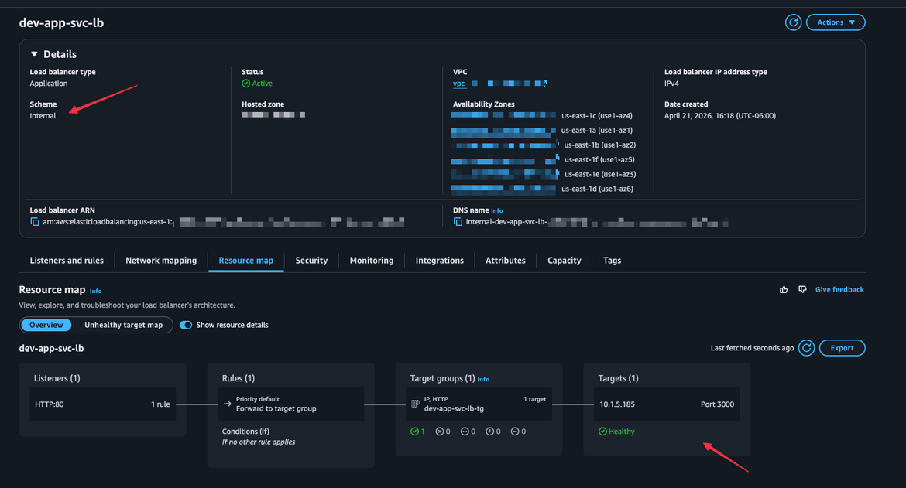Viewport: 906px width, 488px height.
Task: Open us-east-1d availability zone subnet link
Action: [503, 189]
